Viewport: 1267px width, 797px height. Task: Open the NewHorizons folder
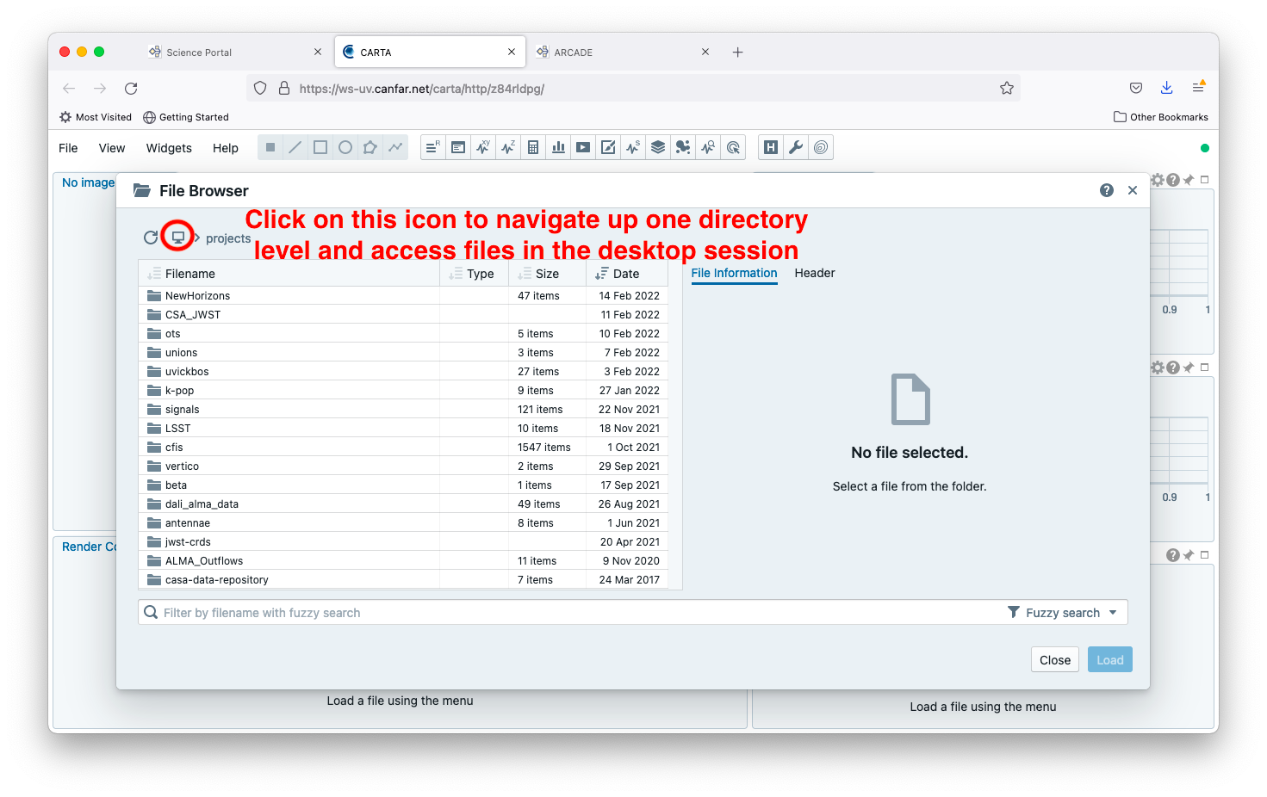[403, 295]
